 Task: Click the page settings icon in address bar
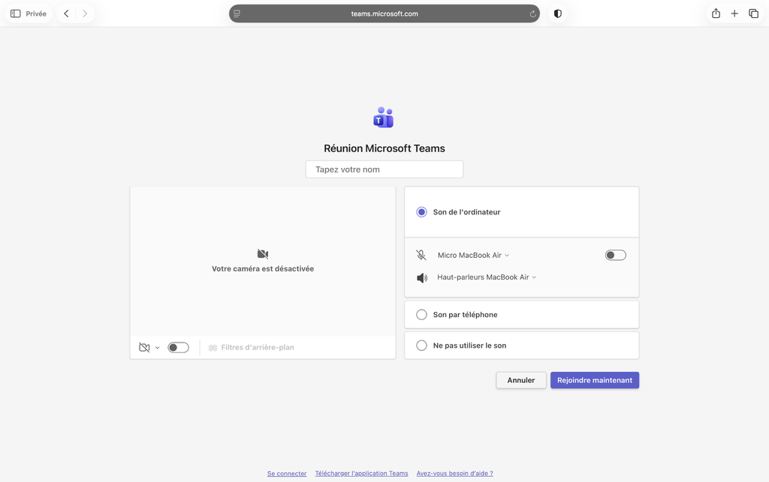pos(237,13)
